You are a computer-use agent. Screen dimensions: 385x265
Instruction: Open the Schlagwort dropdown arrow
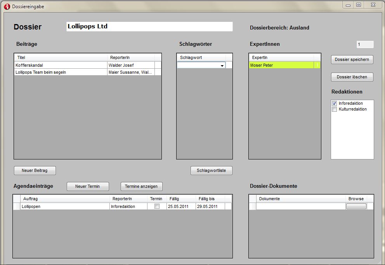tap(222, 66)
